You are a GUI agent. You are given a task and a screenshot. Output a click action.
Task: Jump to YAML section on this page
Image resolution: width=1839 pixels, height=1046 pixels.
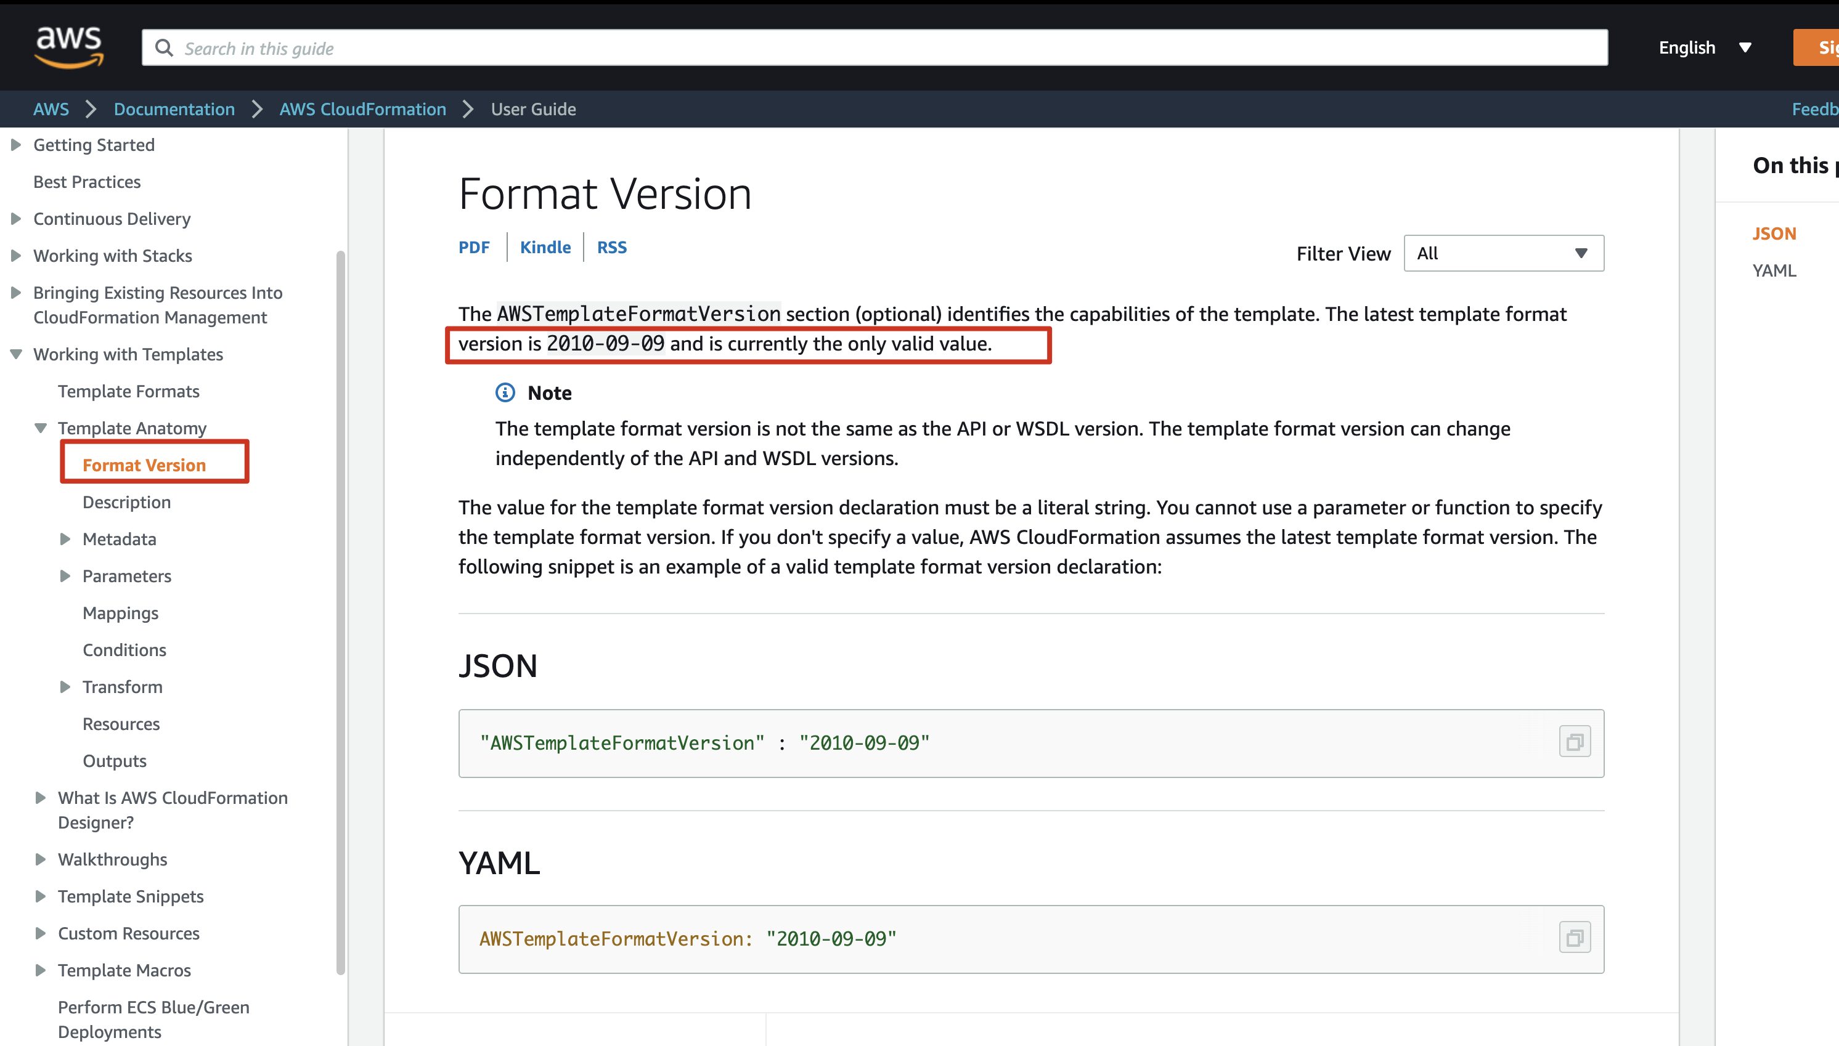coord(1774,271)
